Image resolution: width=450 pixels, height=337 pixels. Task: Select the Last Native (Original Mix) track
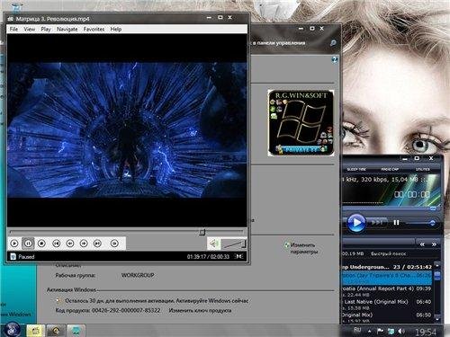[x=386, y=304]
